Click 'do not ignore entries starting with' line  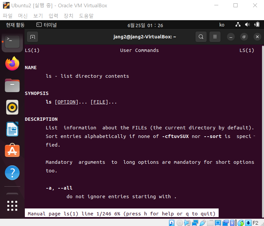click(x=121, y=197)
